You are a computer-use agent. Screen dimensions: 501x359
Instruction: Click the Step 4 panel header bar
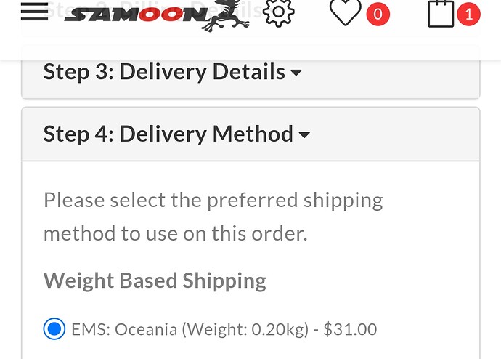250,134
